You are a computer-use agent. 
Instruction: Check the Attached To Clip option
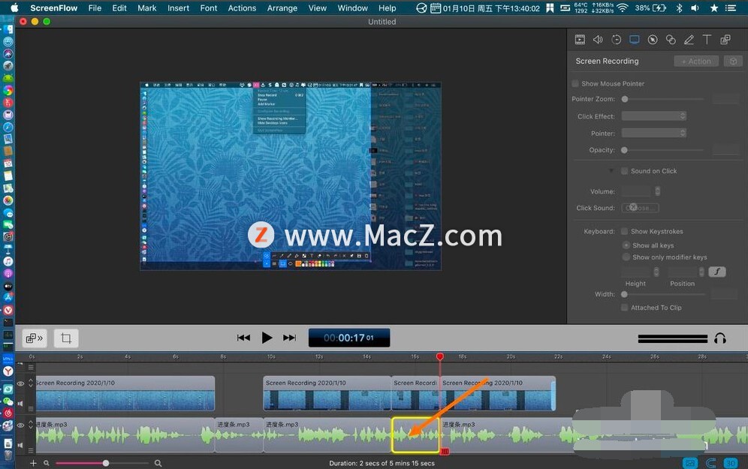624,308
